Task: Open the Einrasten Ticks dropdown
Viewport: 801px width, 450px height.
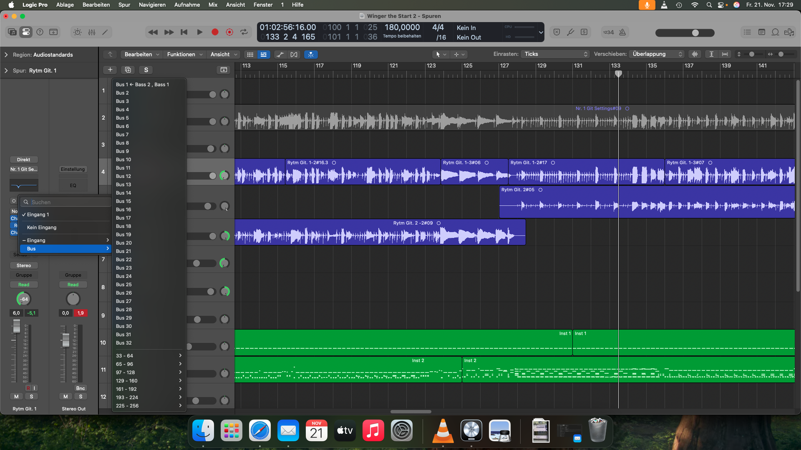Action: coord(556,54)
